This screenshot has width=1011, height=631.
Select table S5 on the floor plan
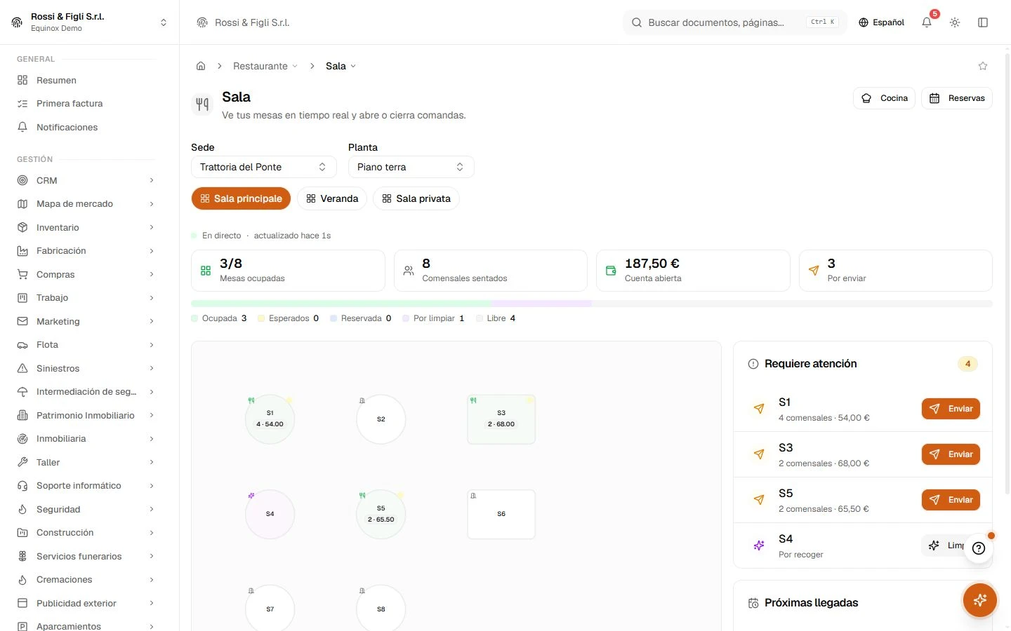coord(381,514)
